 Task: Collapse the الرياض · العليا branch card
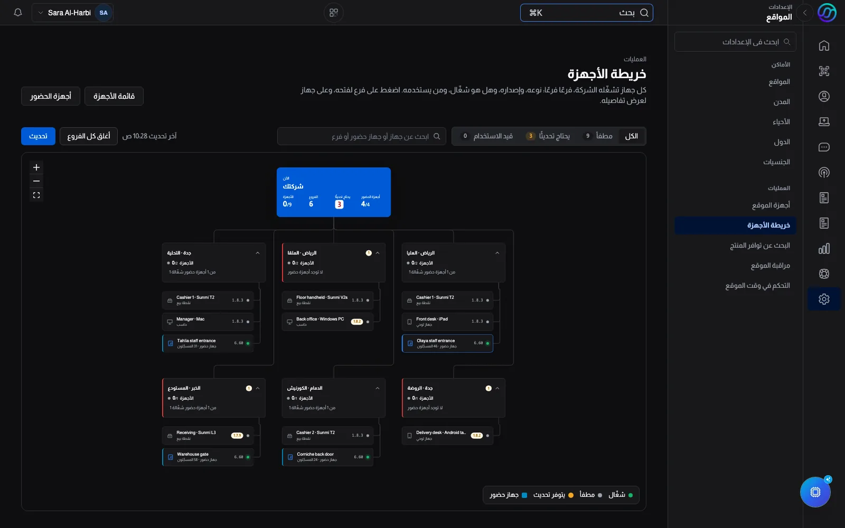point(497,253)
